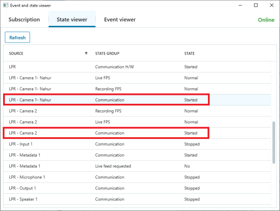Maximize the Event and state viewer window
The height and width of the screenshot is (211, 280).
coord(256,6)
